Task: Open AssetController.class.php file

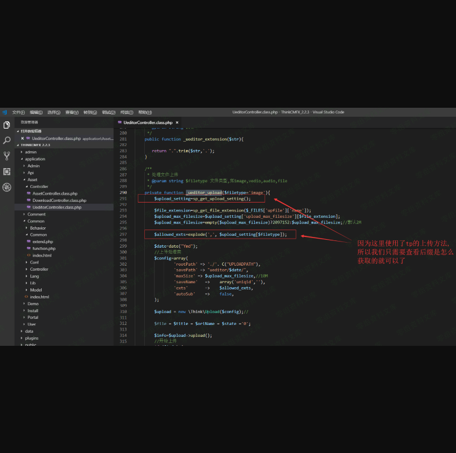Action: [x=55, y=193]
